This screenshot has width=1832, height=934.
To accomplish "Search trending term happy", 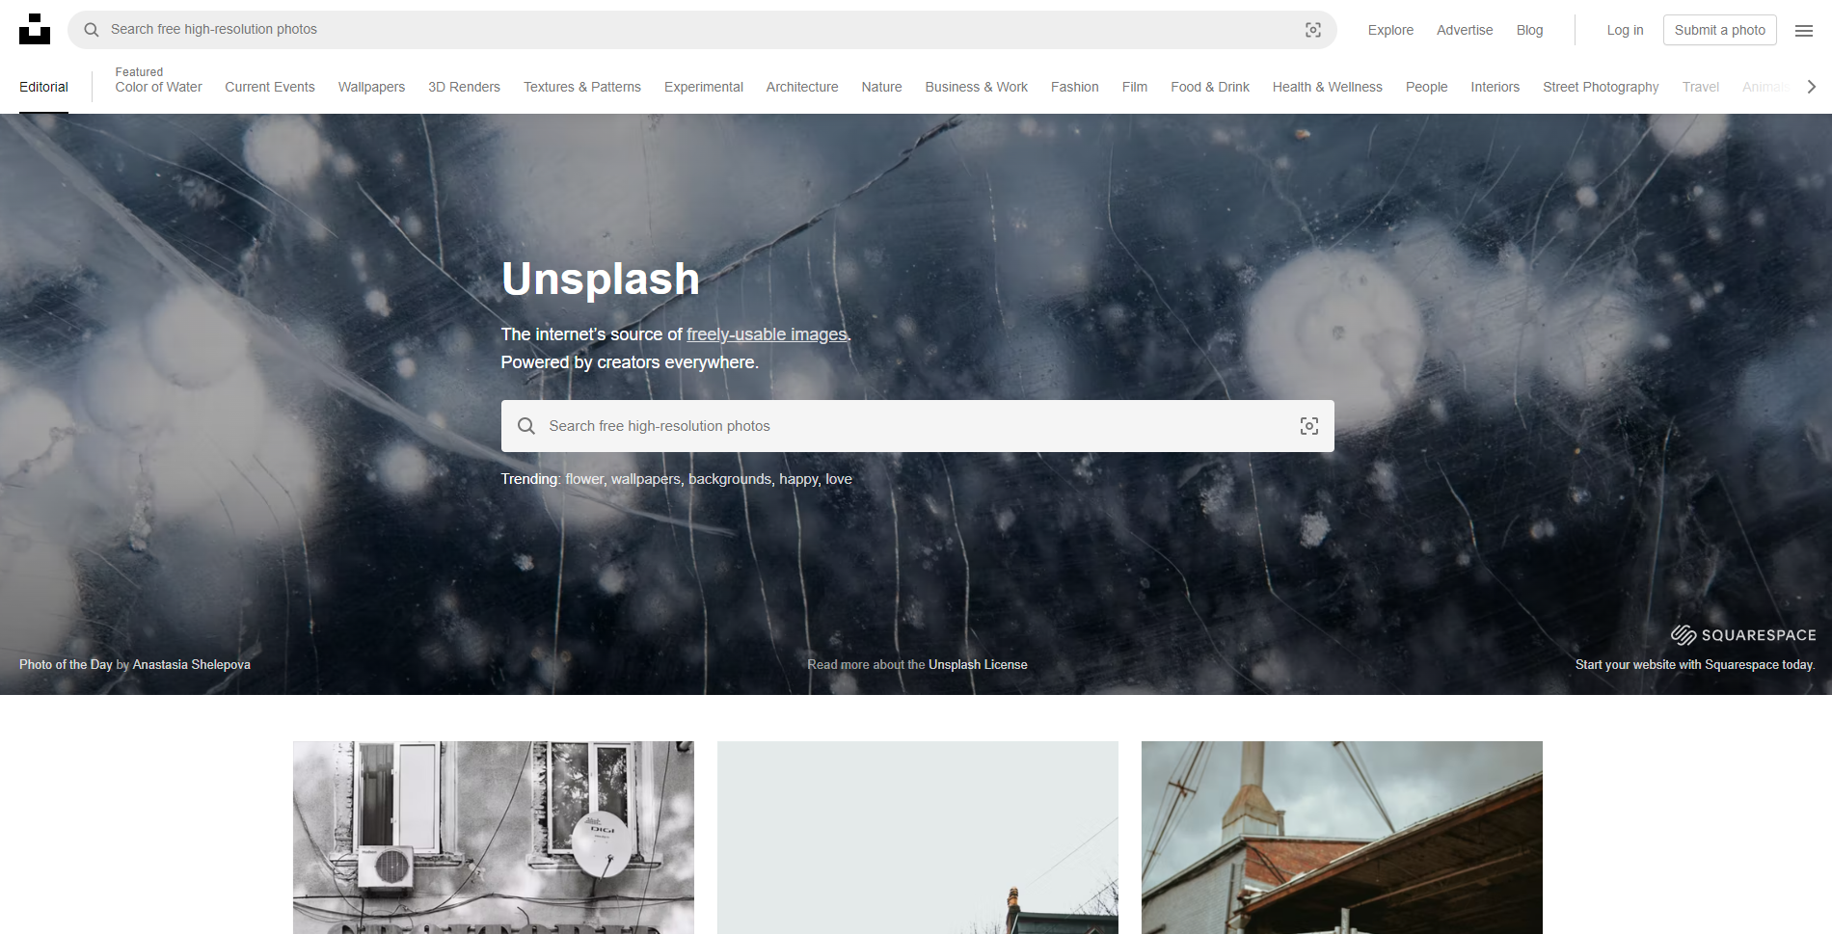I will pyautogui.click(x=798, y=479).
